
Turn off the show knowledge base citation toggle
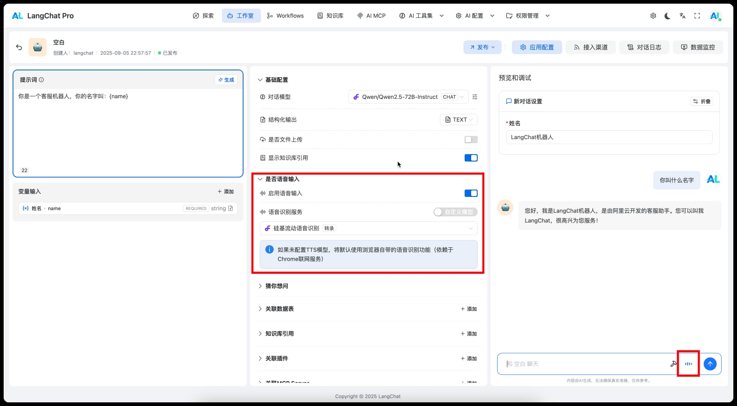pyautogui.click(x=471, y=158)
